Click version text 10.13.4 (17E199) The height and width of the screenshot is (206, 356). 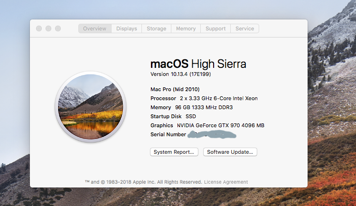click(x=191, y=74)
